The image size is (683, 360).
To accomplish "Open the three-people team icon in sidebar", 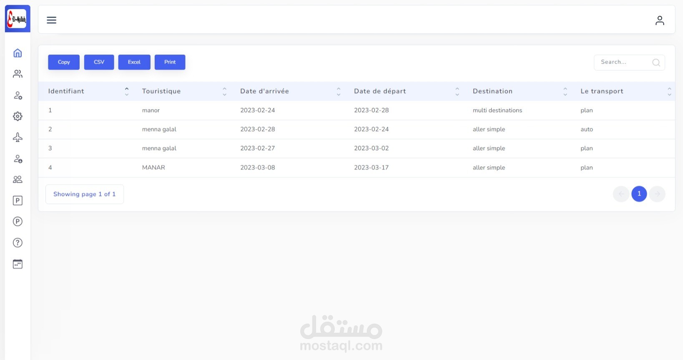I will (18, 179).
